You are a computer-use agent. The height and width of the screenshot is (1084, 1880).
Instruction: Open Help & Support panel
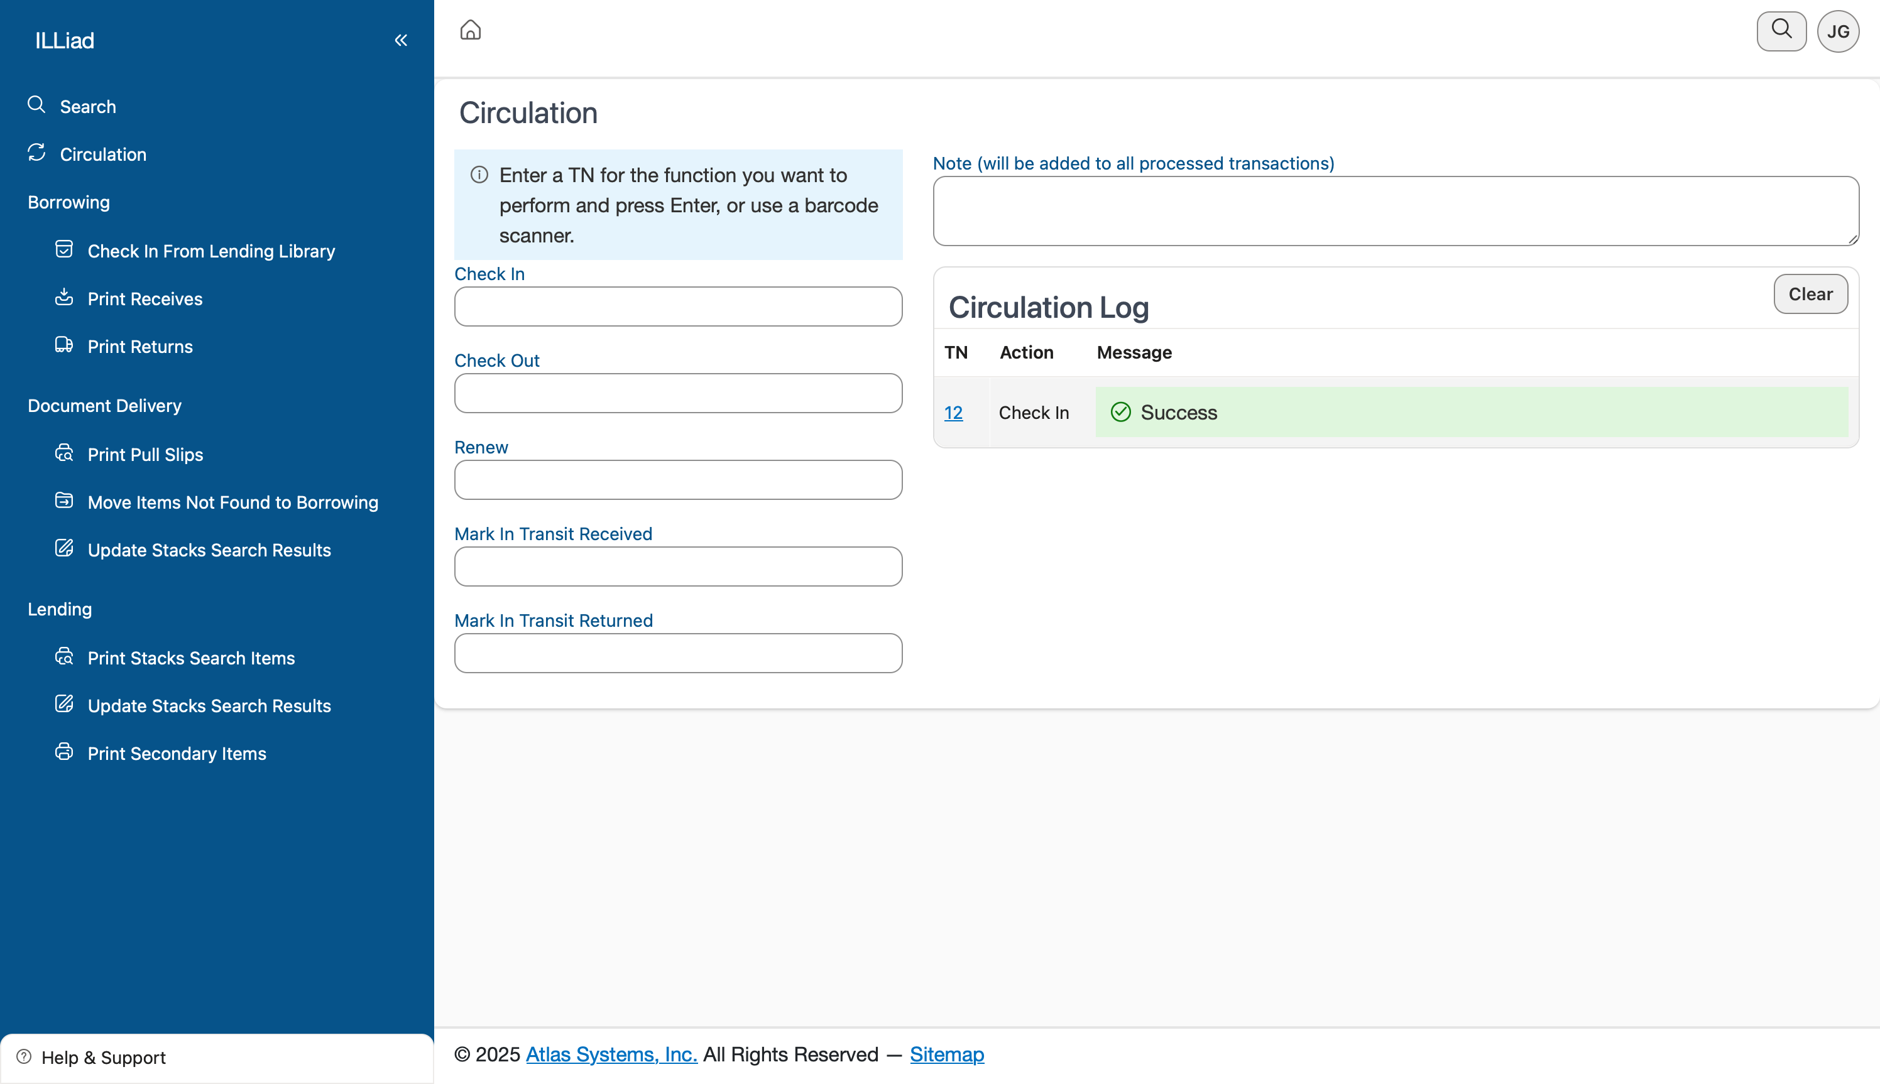click(x=103, y=1057)
